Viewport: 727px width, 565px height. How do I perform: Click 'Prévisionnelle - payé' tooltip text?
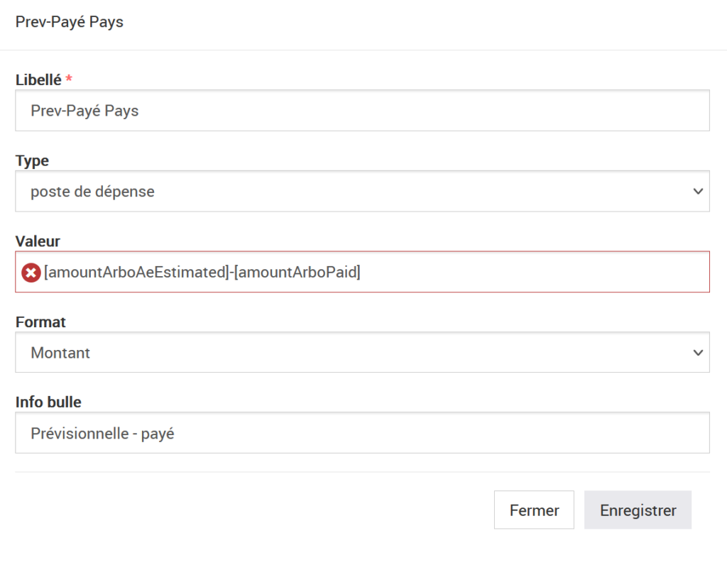click(102, 433)
